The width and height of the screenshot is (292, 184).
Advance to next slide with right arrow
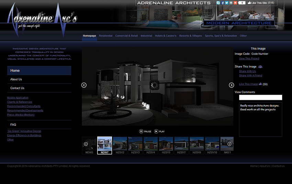232,85
